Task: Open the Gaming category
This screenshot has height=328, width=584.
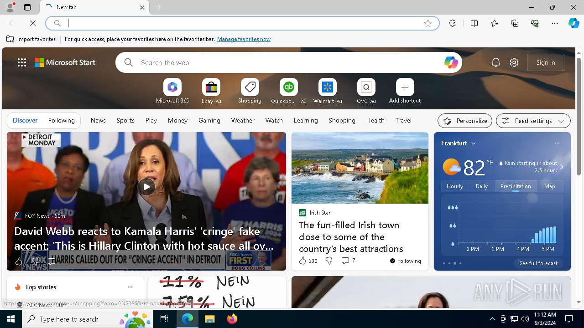Action: click(x=209, y=120)
